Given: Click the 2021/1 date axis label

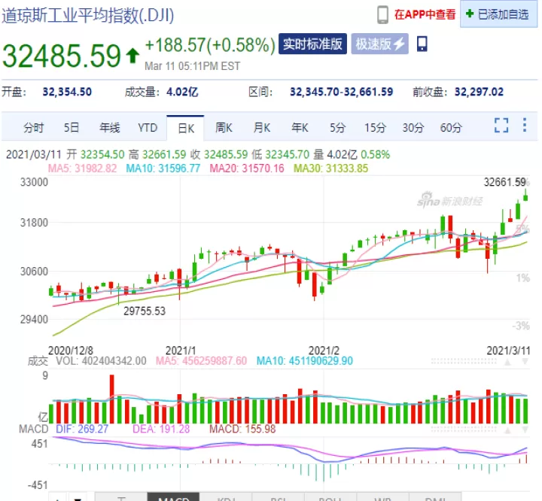Looking at the screenshot, I should click(181, 351).
